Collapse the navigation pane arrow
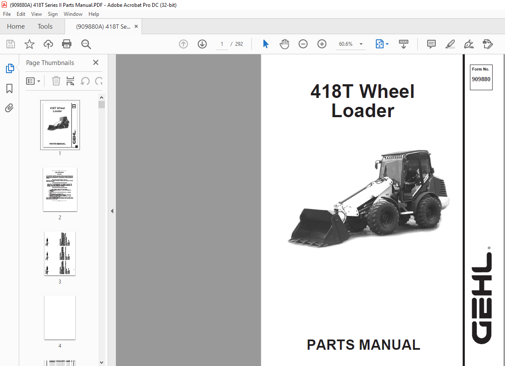Screen dimensions: 505x366 (x=112, y=211)
